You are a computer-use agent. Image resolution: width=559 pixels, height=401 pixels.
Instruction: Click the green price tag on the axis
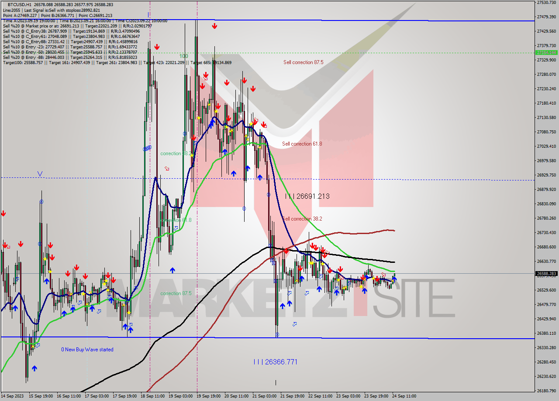(546, 52)
